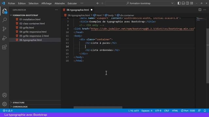Click the 06-typographie.html breadcrumb
This screenshot has width=209, height=117.
tap(79, 15)
